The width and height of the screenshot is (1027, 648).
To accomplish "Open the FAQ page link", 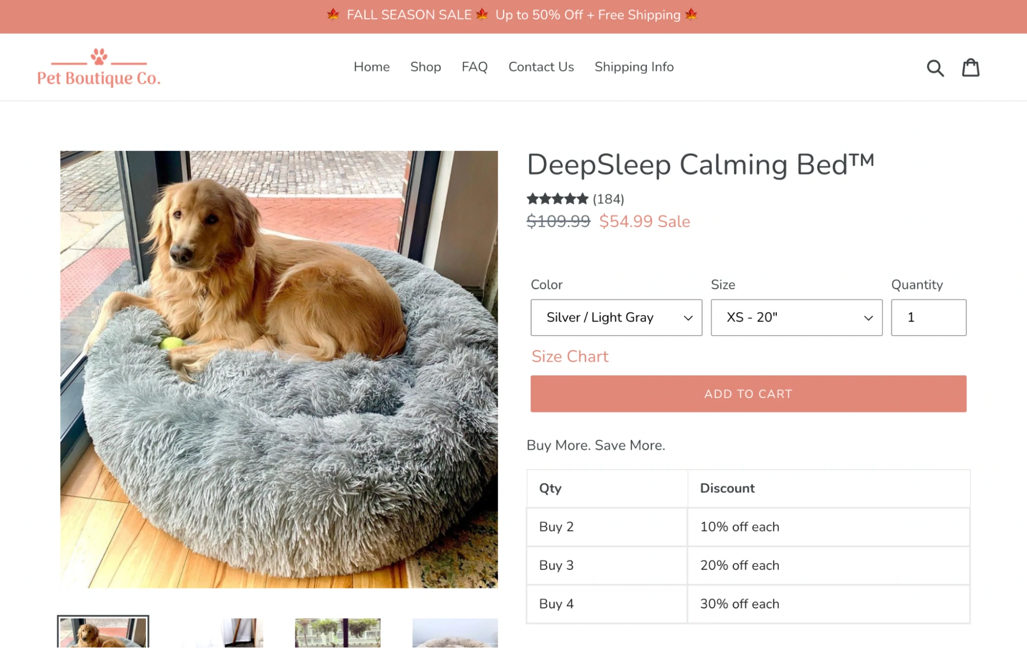I will pyautogui.click(x=474, y=67).
